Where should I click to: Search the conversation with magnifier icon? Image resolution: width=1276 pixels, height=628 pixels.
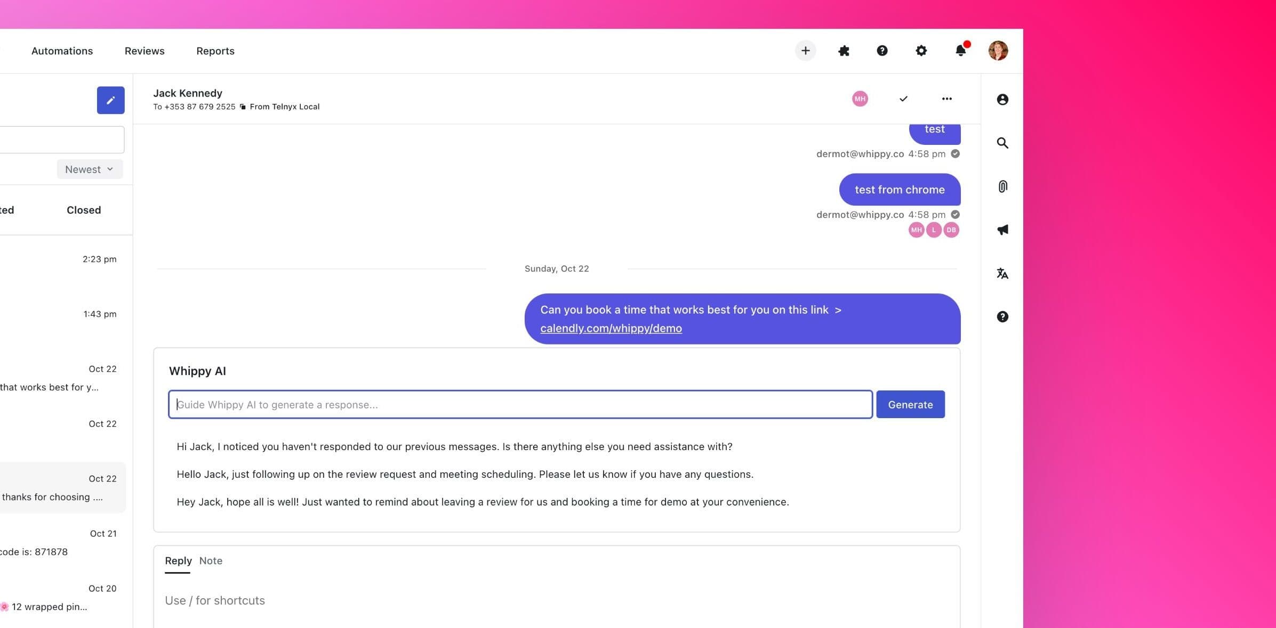(x=1002, y=143)
